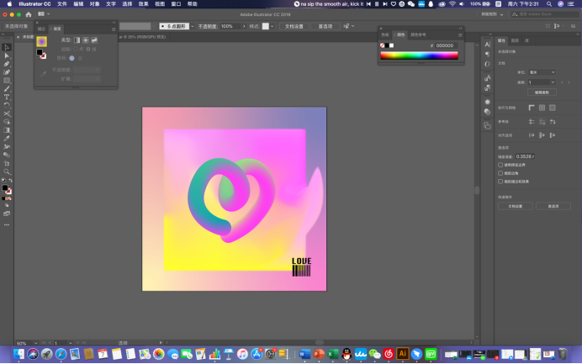Select the Direct Selection tool

[x=7, y=55]
